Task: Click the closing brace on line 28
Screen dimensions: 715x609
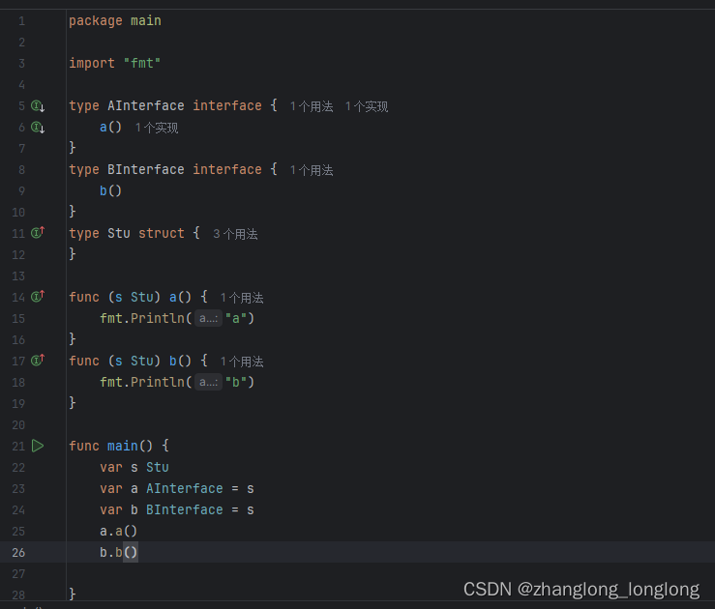Action: [72, 594]
